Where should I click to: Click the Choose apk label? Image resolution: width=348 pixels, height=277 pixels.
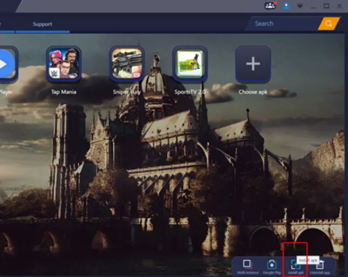(x=253, y=92)
